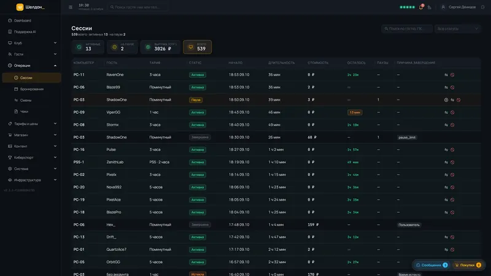
Task: Click the Пользователь reason tag for Hex_
Action: pos(409,224)
